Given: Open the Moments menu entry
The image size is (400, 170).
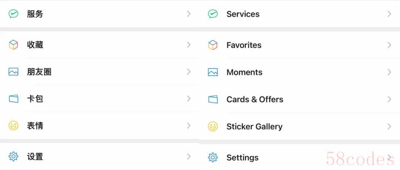Looking at the screenshot, I should click(244, 72).
